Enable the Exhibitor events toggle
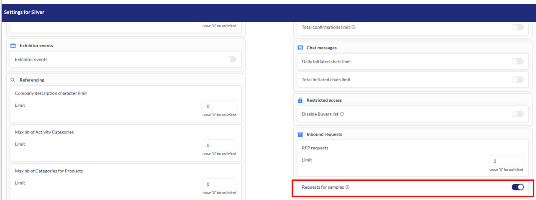 pyautogui.click(x=230, y=59)
